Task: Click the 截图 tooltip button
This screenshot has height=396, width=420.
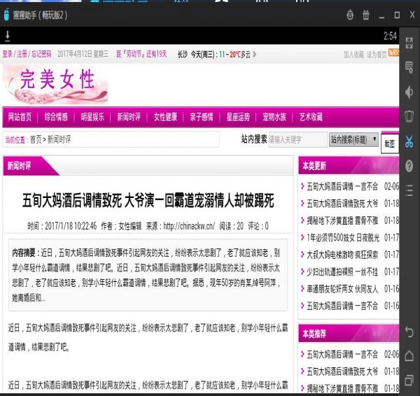Action: point(390,144)
